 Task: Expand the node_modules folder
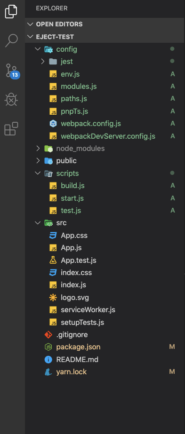click(38, 149)
